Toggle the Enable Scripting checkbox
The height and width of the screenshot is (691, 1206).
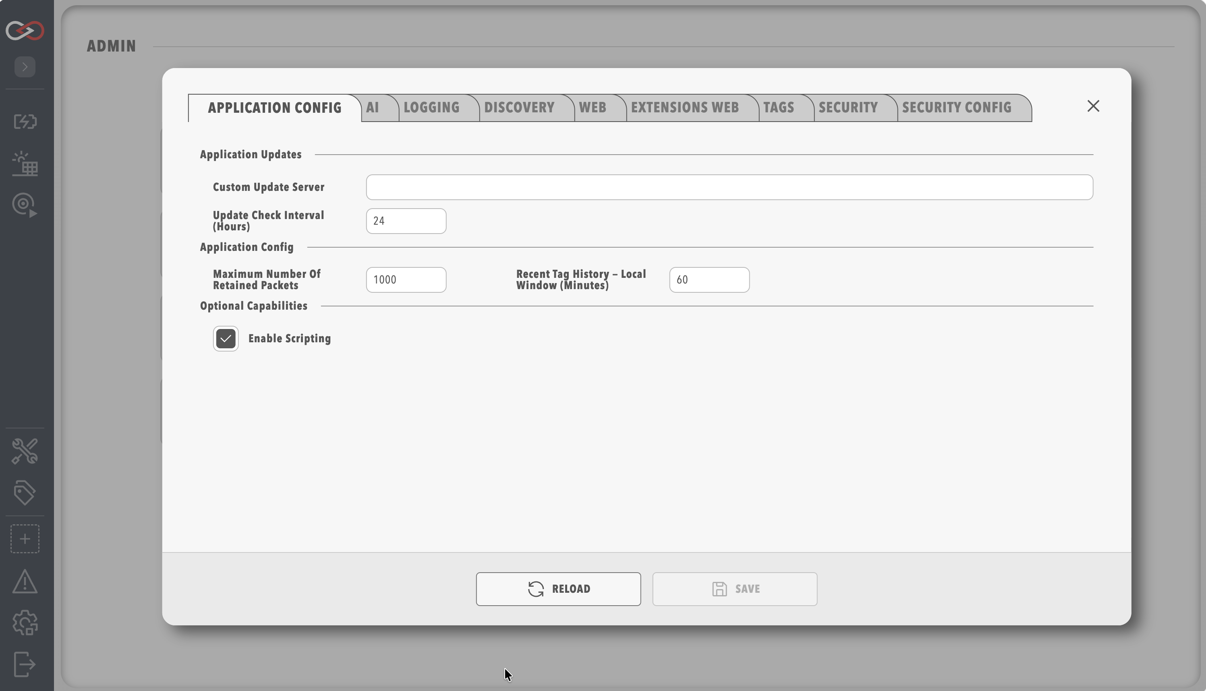(x=226, y=338)
